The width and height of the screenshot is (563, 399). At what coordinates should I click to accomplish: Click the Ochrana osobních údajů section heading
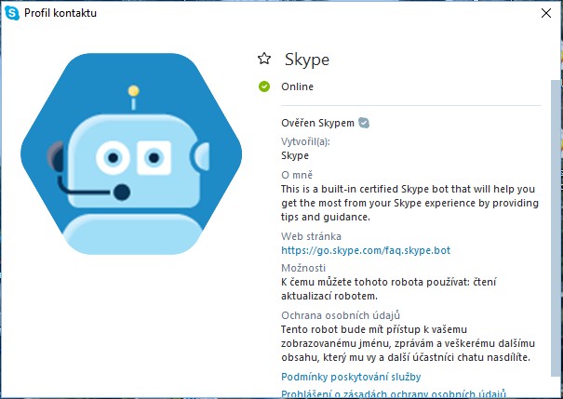coord(340,314)
